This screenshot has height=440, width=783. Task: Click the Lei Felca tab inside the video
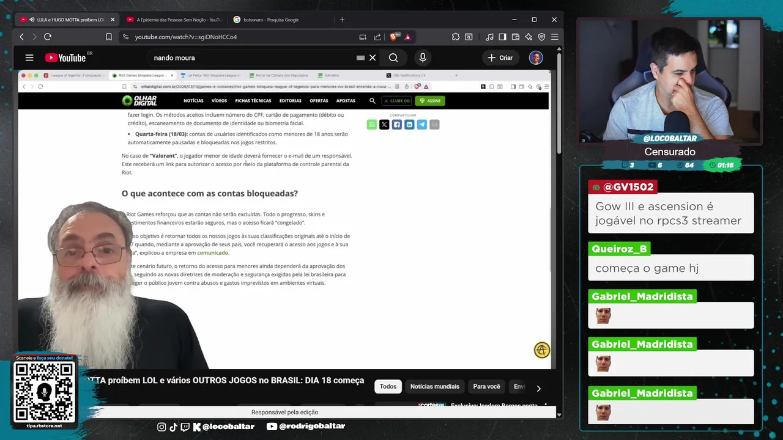[x=210, y=75]
